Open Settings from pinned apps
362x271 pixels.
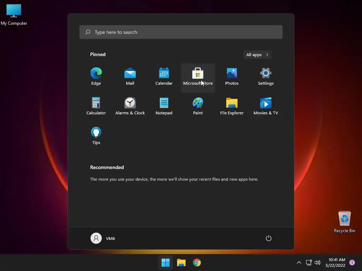coord(266,77)
